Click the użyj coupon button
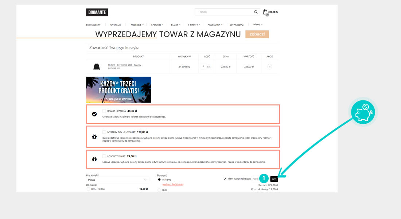401x219 pixels. [274, 179]
